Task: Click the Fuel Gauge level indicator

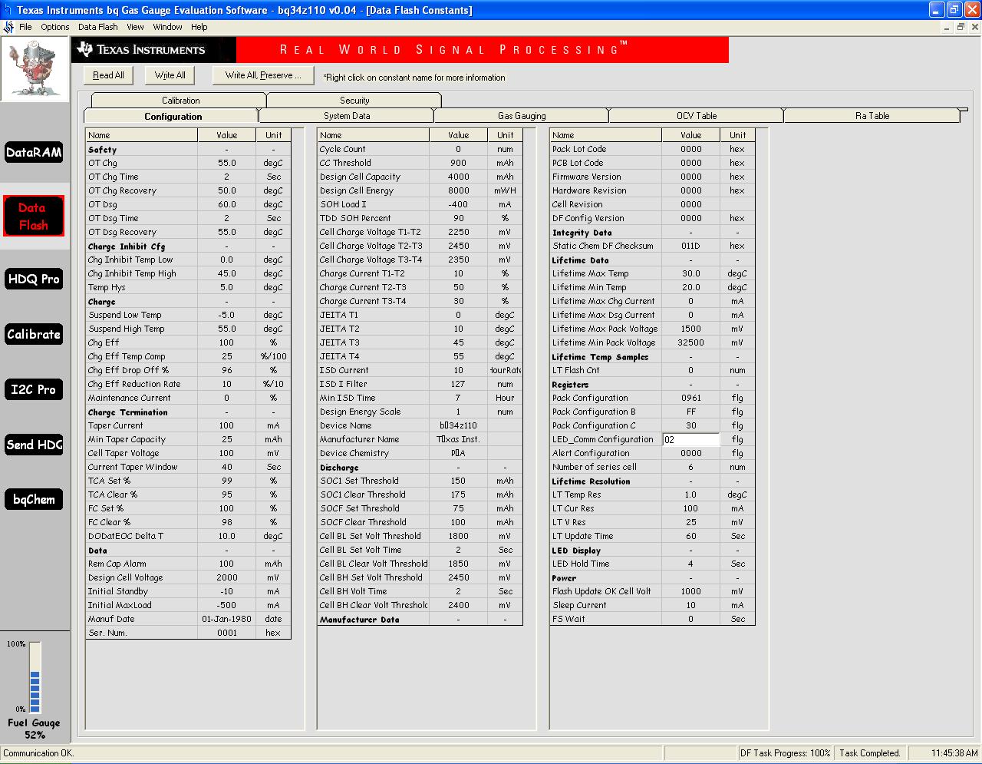Action: [35, 678]
